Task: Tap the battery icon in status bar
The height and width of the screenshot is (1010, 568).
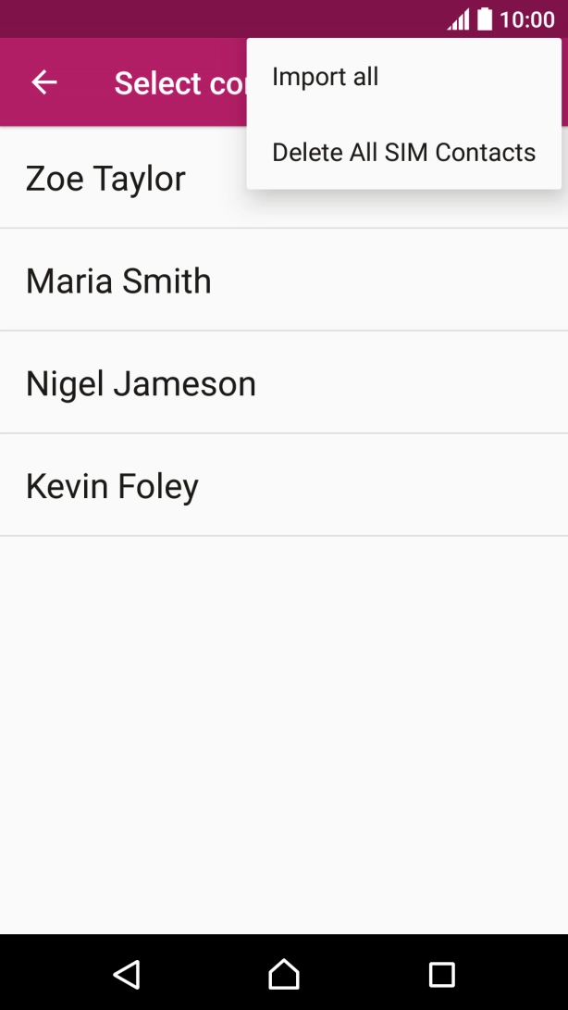Action: click(x=485, y=19)
